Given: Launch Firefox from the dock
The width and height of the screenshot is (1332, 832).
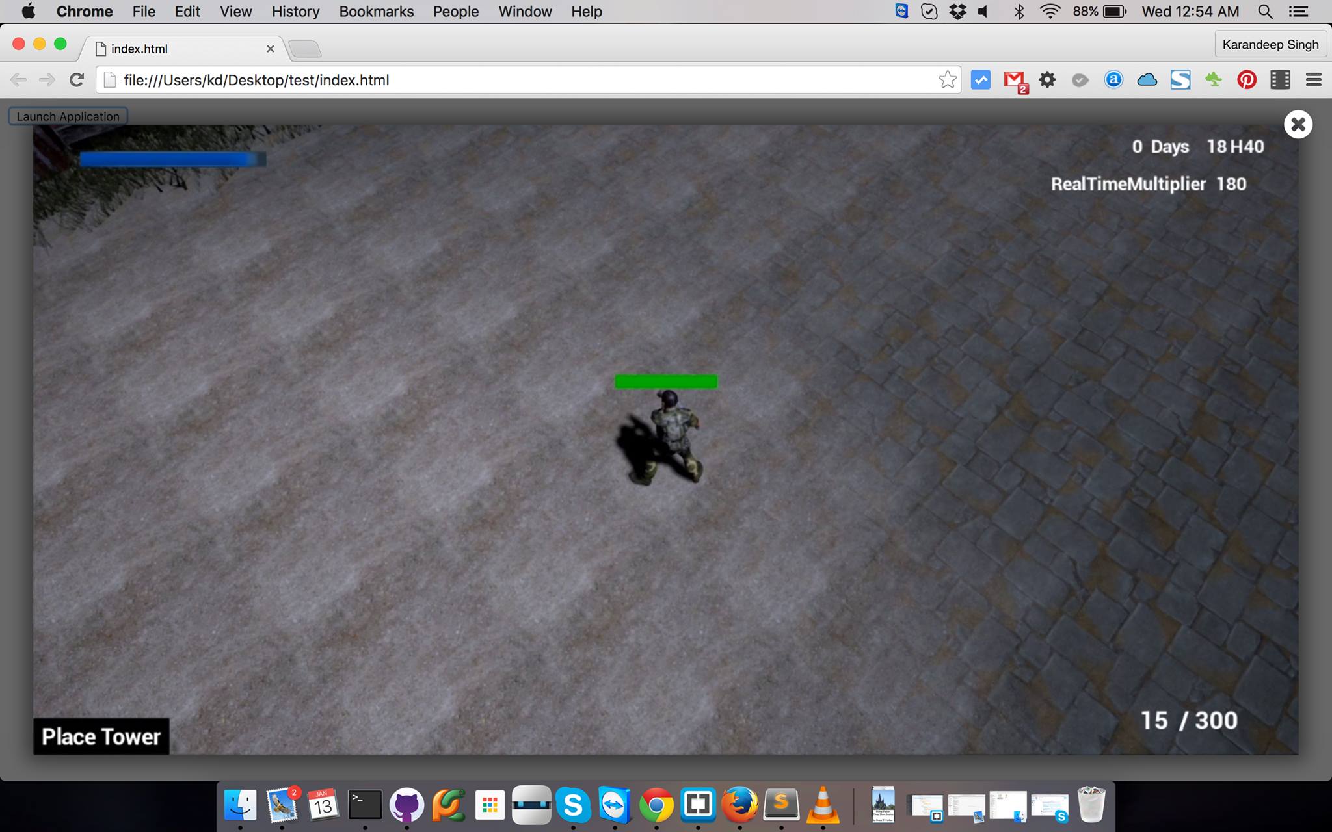Looking at the screenshot, I should tap(739, 805).
